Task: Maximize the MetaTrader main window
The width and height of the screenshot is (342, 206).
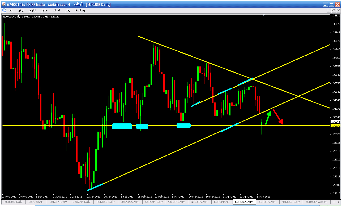Action: 331,5
